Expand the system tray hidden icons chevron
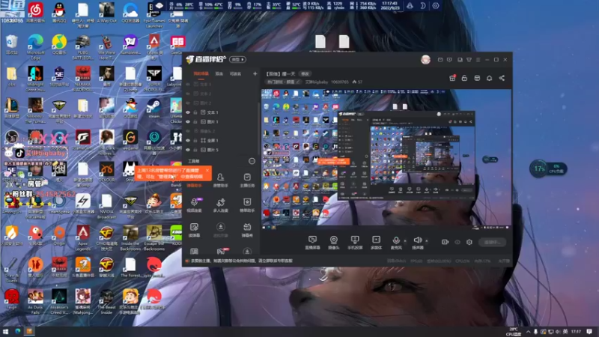Viewport: 599px width, 337px height. tap(529, 331)
